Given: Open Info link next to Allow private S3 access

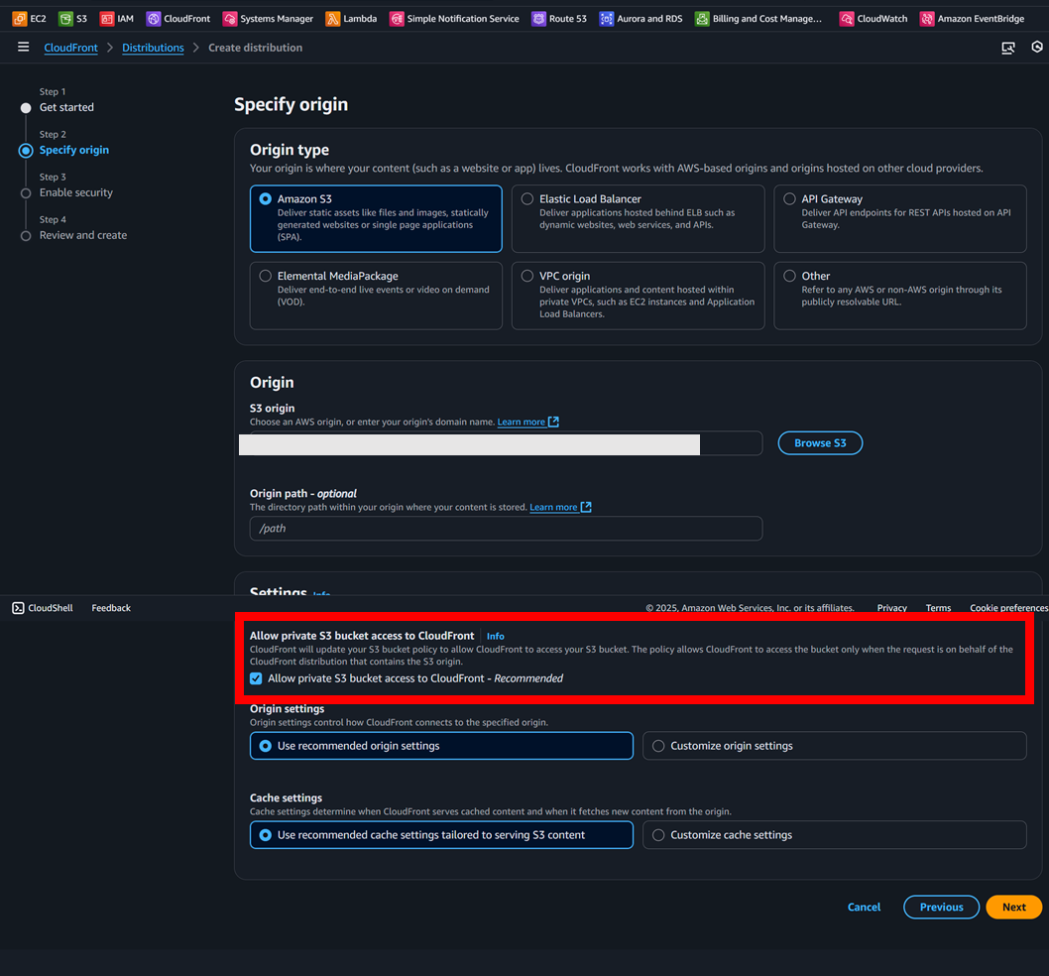Looking at the screenshot, I should (495, 636).
